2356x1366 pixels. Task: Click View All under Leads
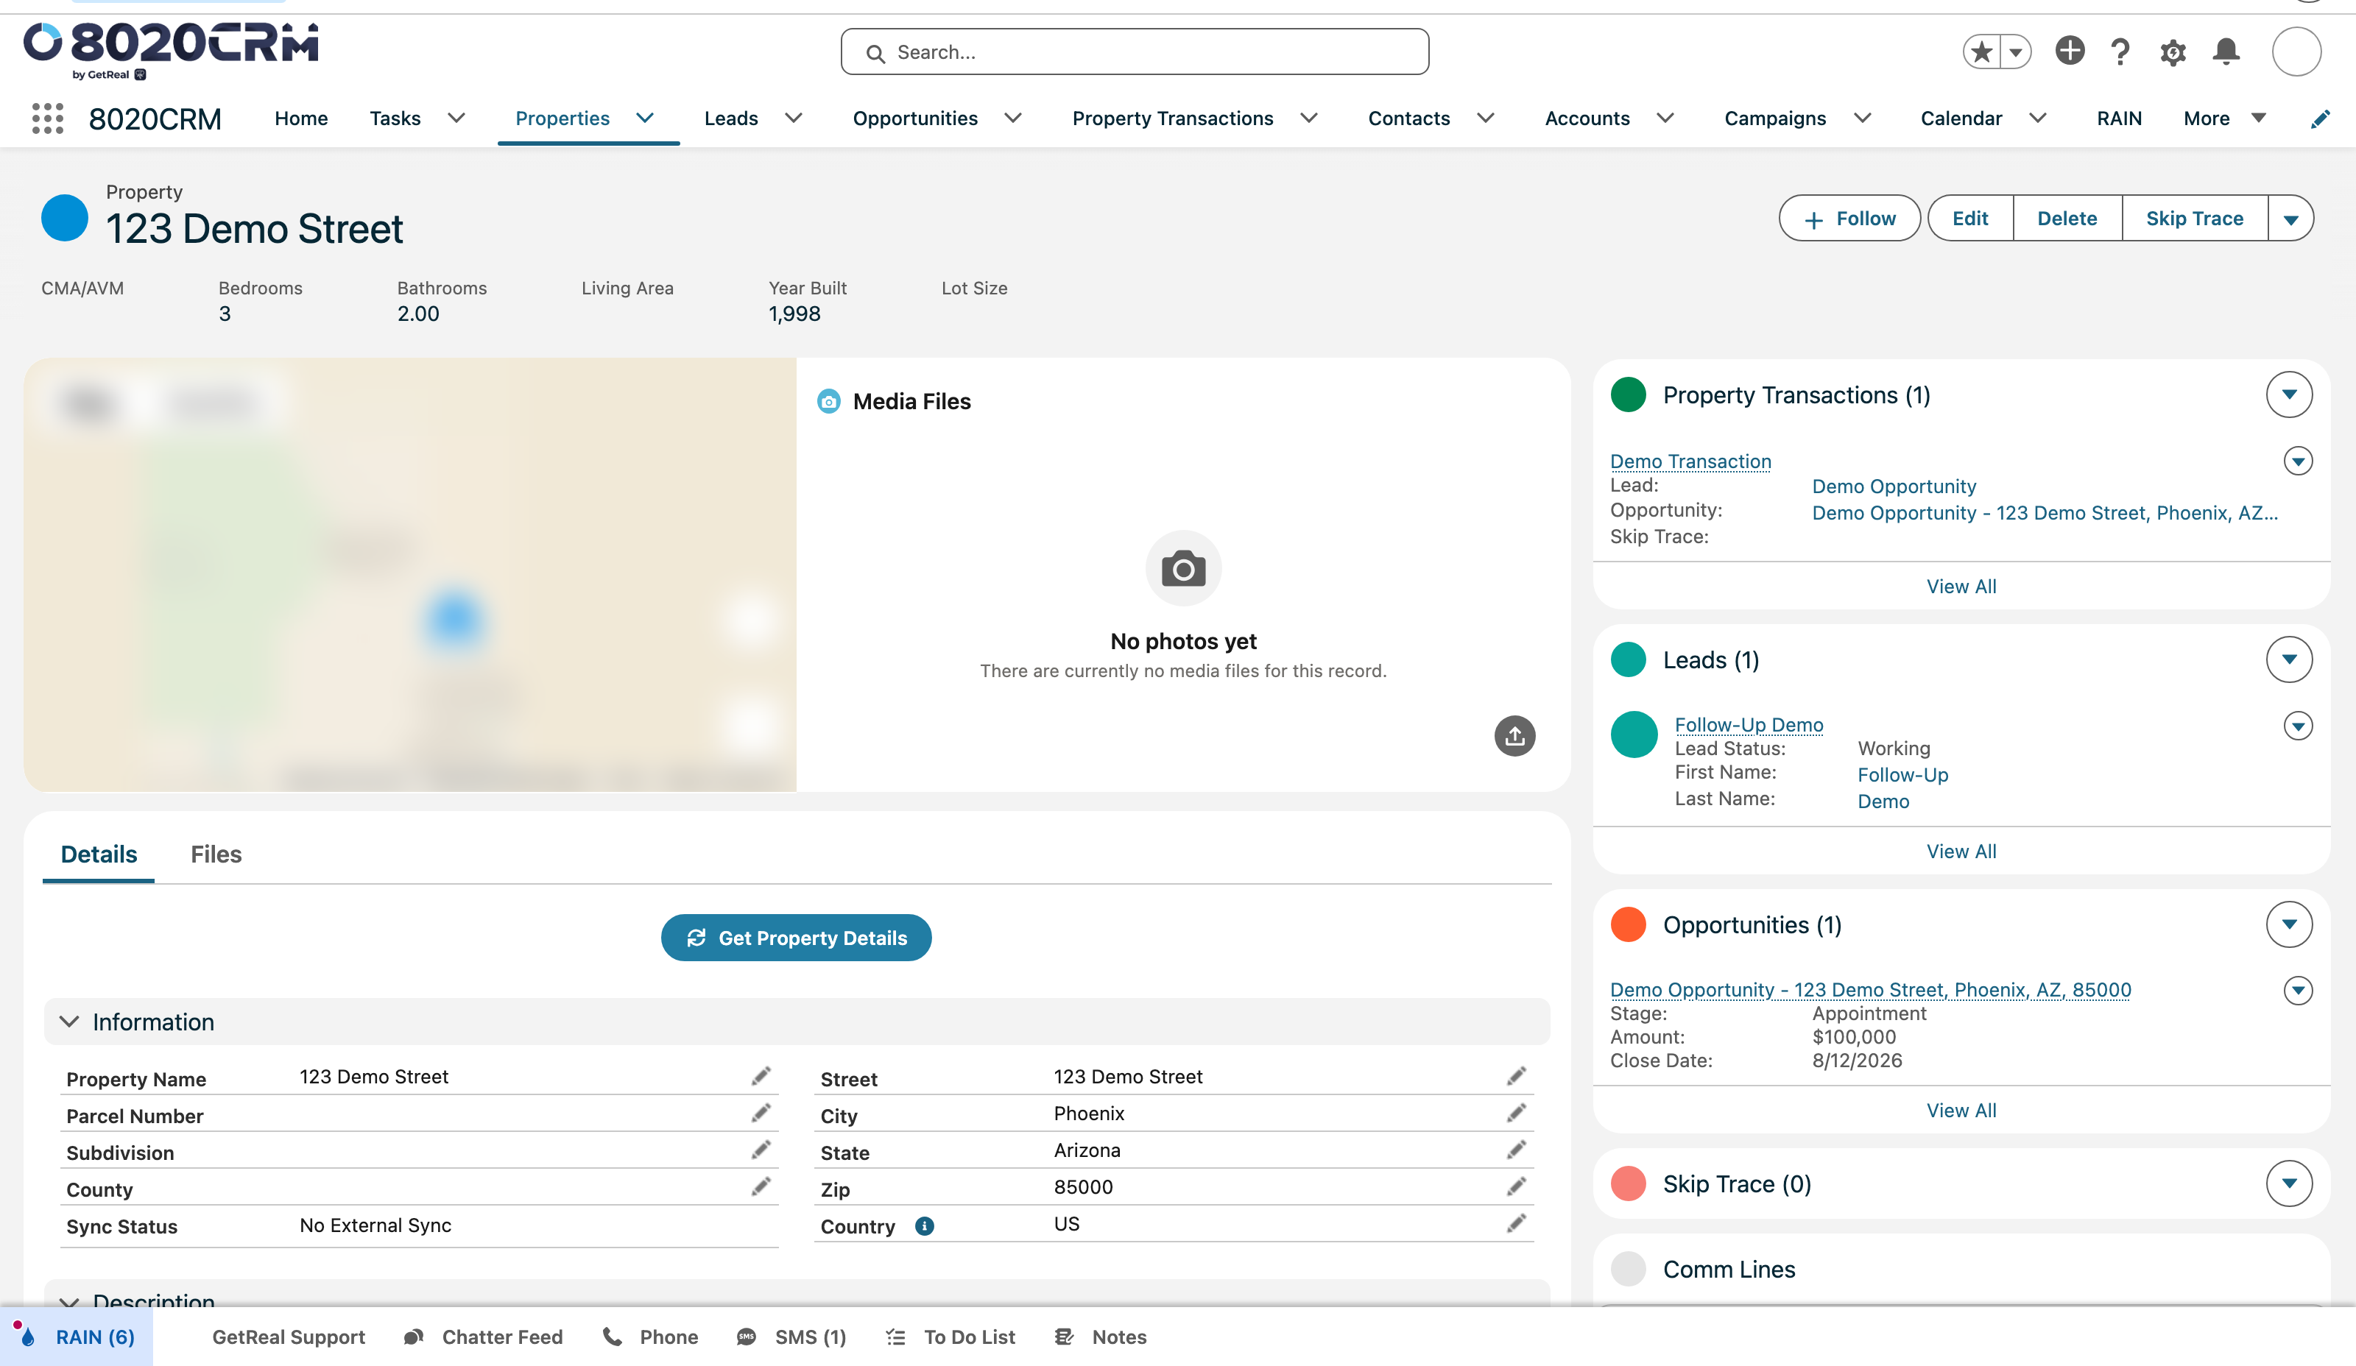tap(1961, 852)
